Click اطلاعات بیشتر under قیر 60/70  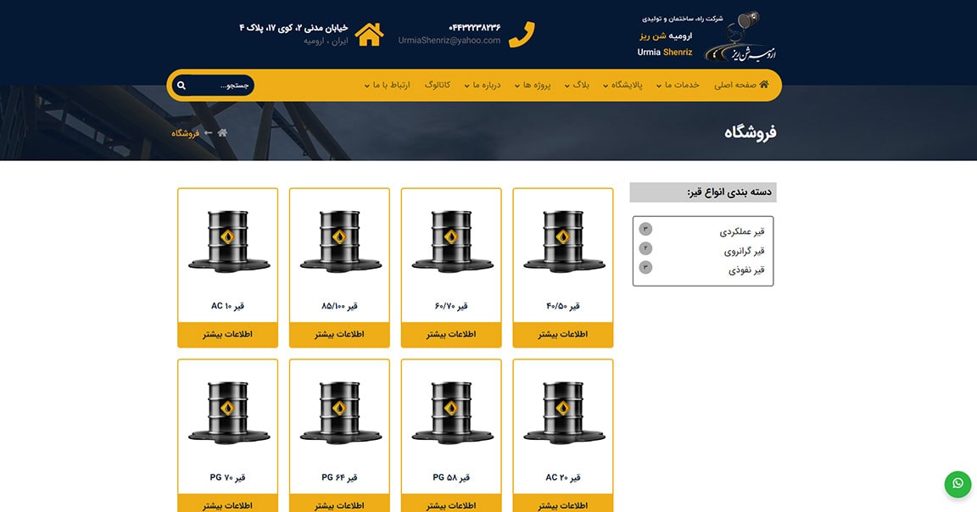click(x=451, y=335)
